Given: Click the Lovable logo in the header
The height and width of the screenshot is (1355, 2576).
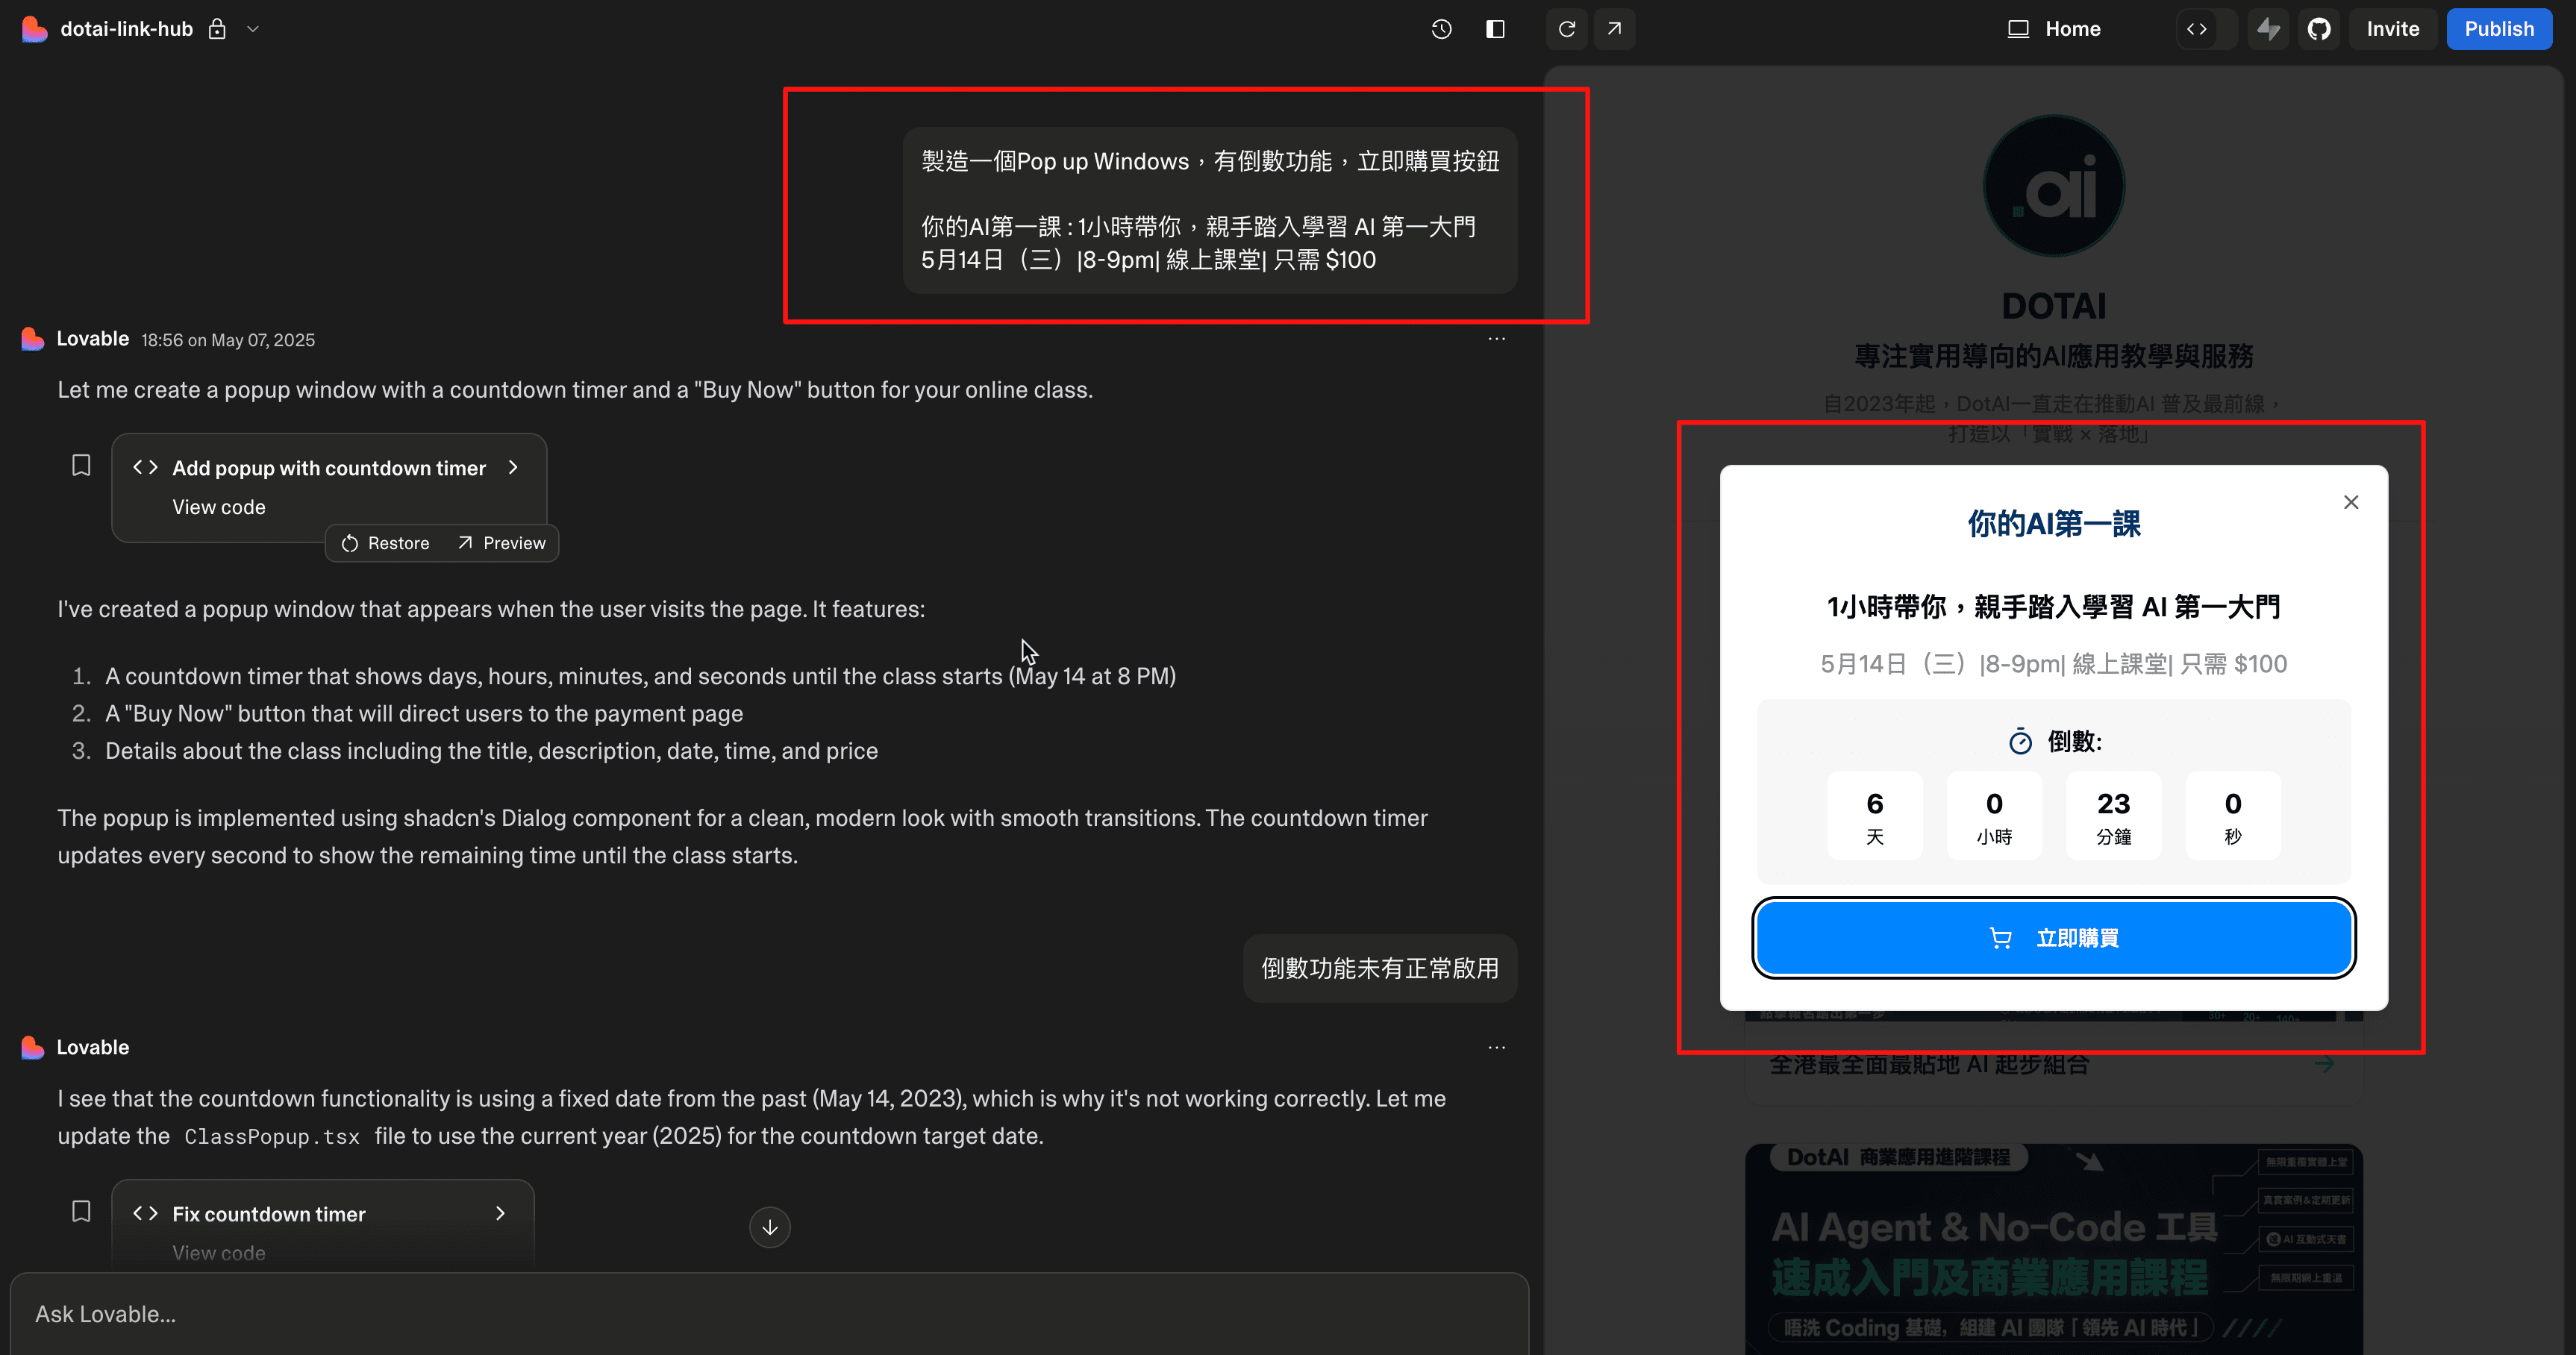Looking at the screenshot, I should 34,29.
